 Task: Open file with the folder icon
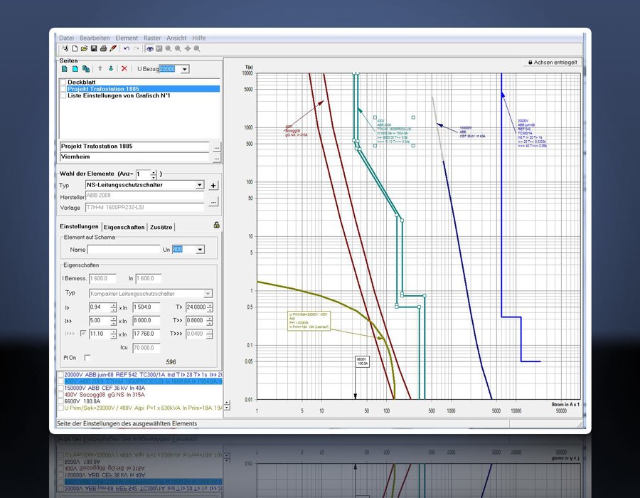point(84,48)
